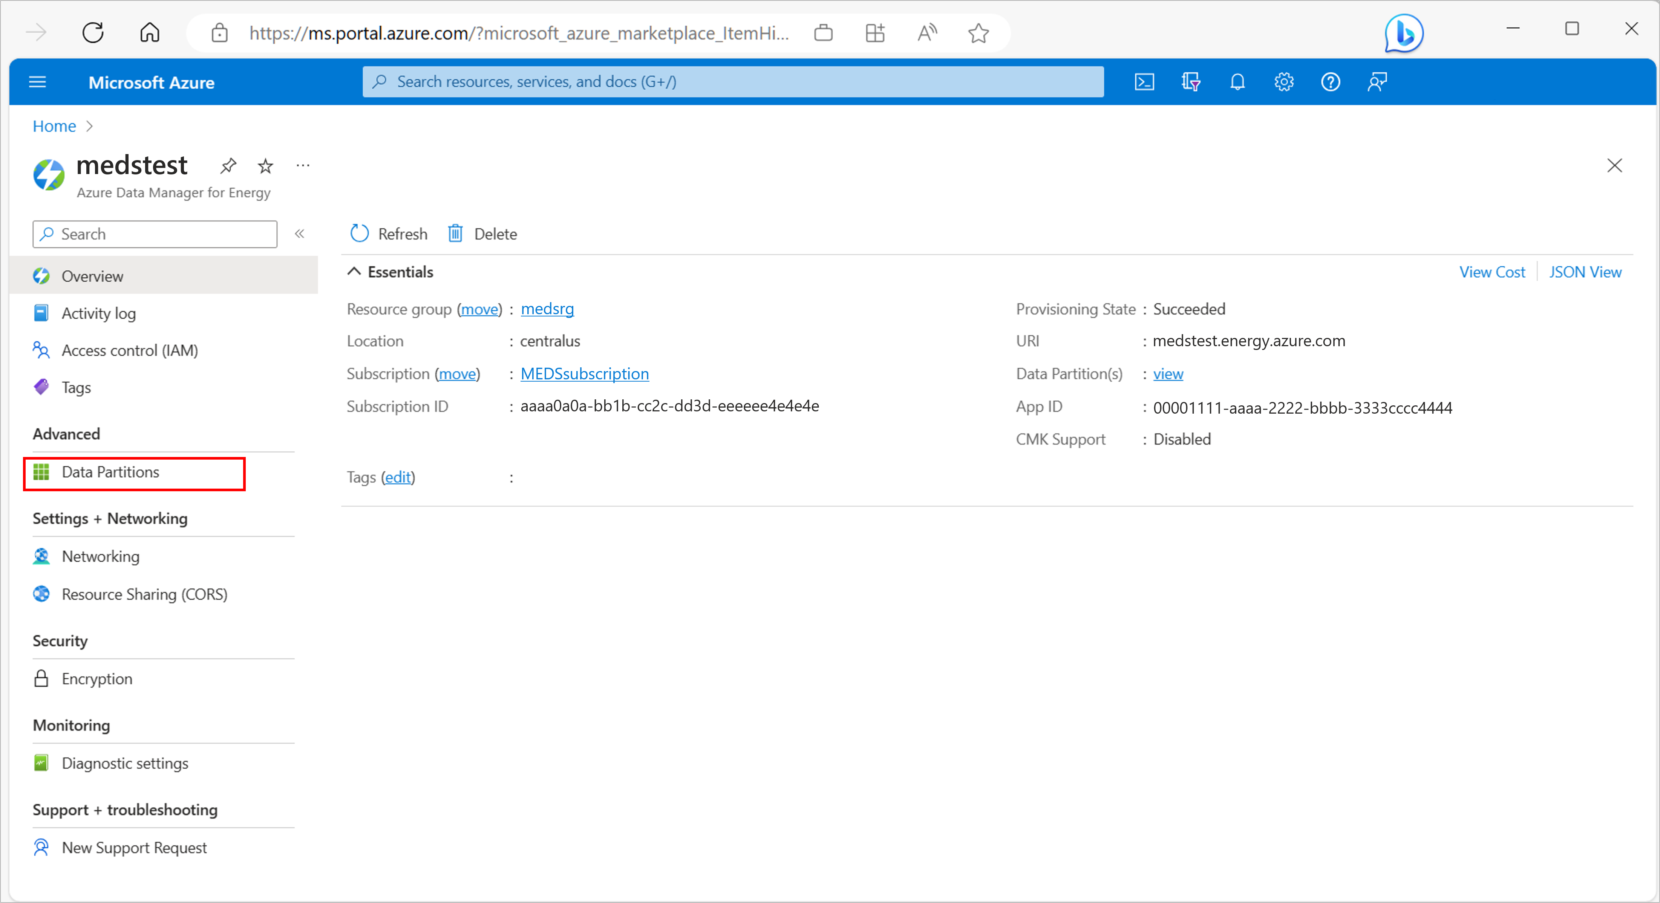Pin medstest to the dashboard
The height and width of the screenshot is (903, 1660).
pyautogui.click(x=228, y=165)
